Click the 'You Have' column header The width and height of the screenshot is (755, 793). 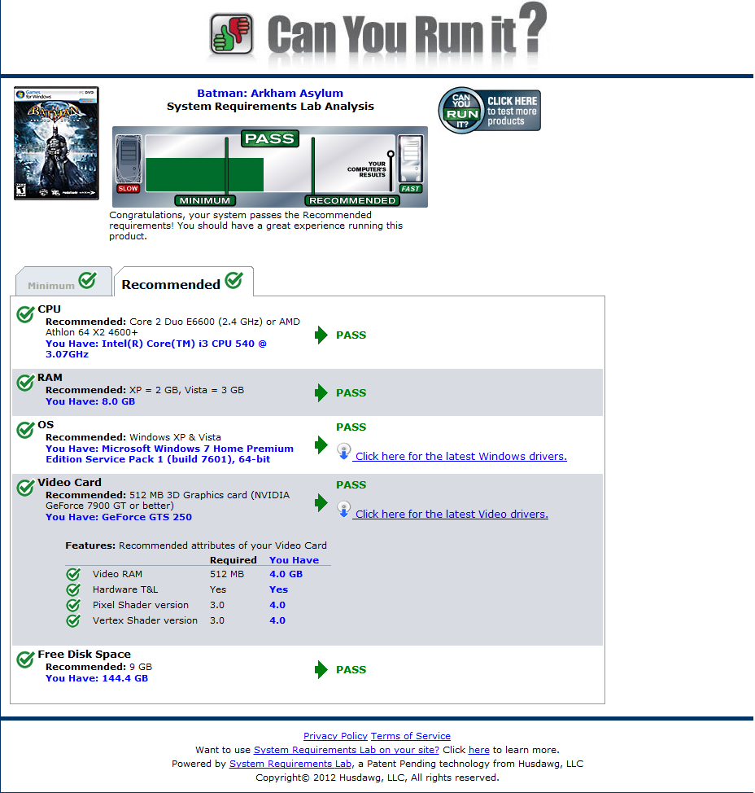[295, 560]
